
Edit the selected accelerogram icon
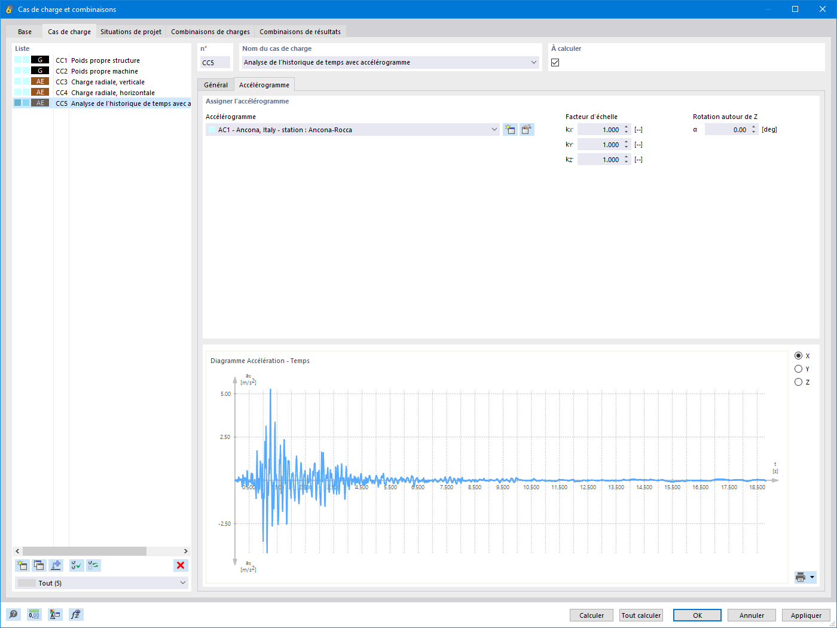pyautogui.click(x=527, y=129)
